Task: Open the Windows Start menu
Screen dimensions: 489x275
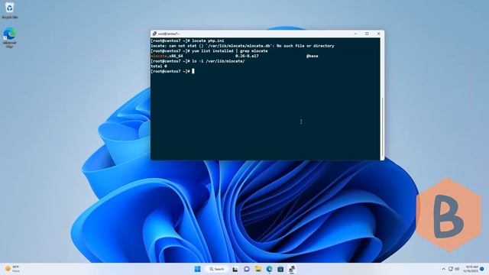Action: click(x=197, y=269)
